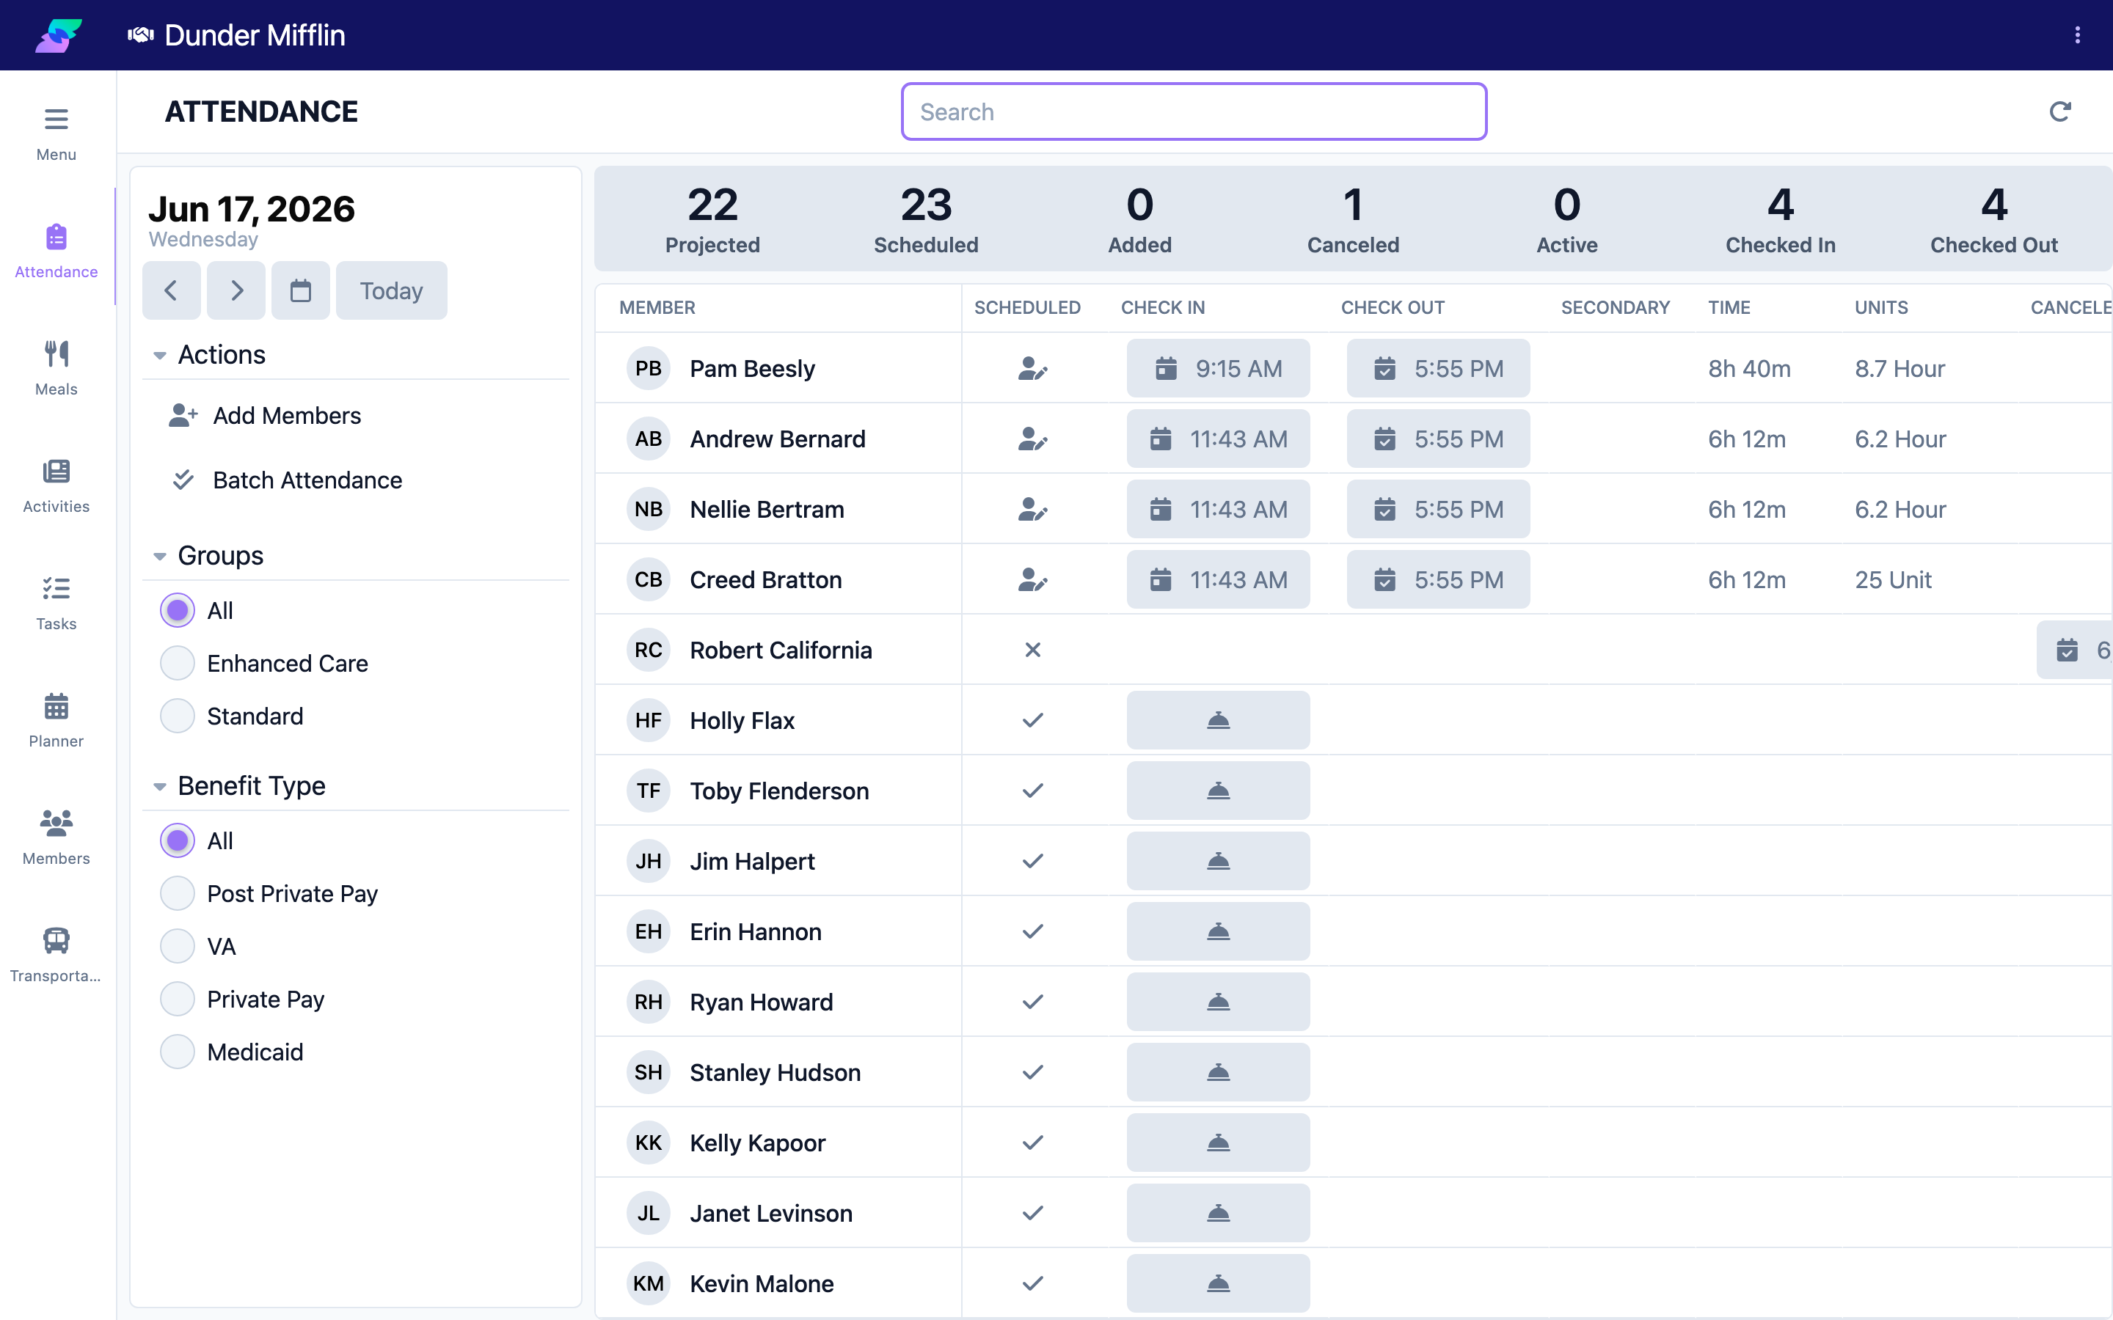This screenshot has height=1320, width=2113.
Task: Collapse the Actions section
Action: click(x=160, y=356)
